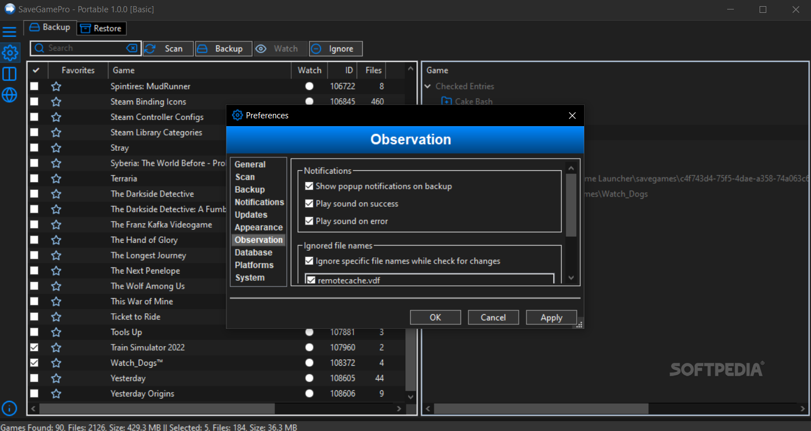Image resolution: width=811 pixels, height=431 pixels.
Task: Click the globe icon in the sidebar
Action: (x=10, y=95)
